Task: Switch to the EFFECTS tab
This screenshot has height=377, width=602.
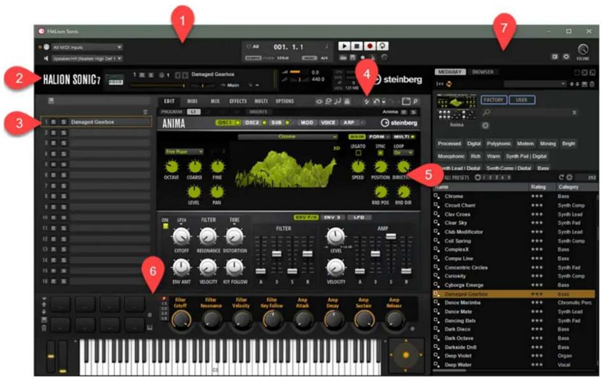Action: tap(238, 102)
